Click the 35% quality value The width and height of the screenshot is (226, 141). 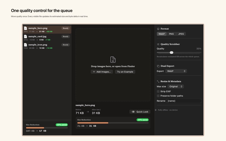[199, 49]
